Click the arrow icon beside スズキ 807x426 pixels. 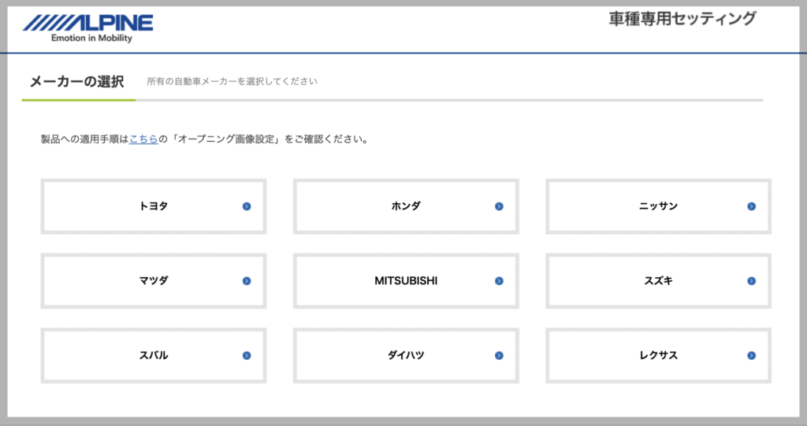click(751, 281)
